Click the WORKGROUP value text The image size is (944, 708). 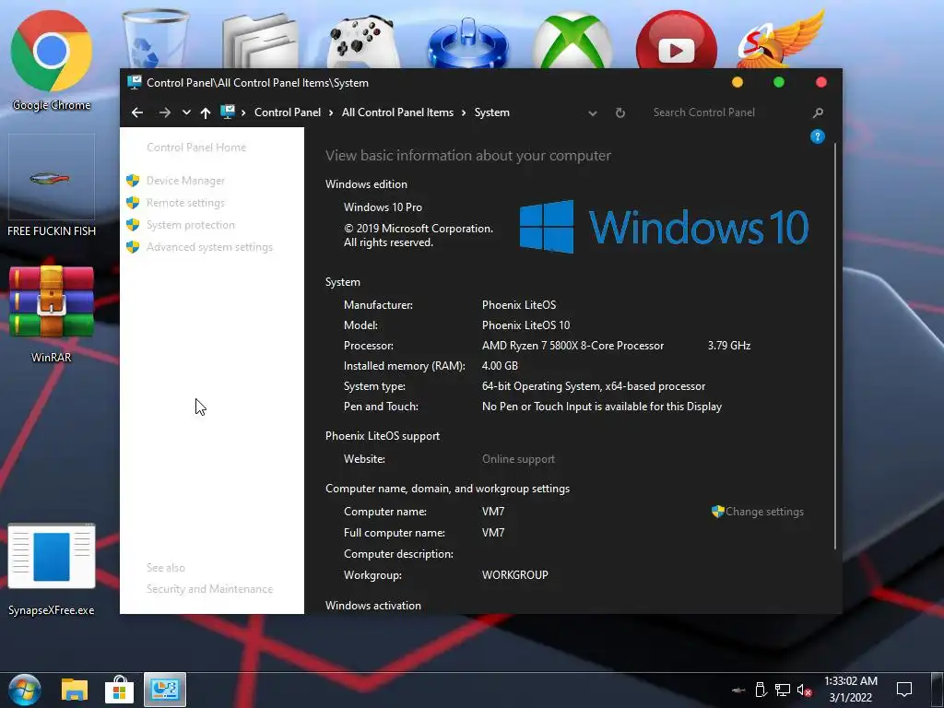[x=514, y=575]
